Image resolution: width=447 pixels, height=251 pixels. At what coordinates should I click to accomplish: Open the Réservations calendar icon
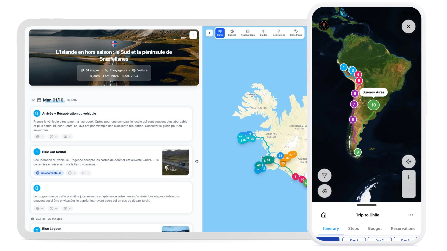click(x=248, y=33)
